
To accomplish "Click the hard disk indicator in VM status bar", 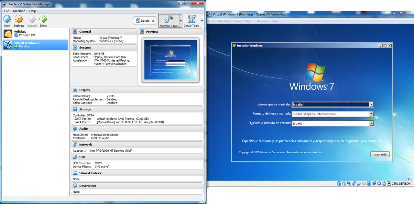I will click(x=339, y=183).
